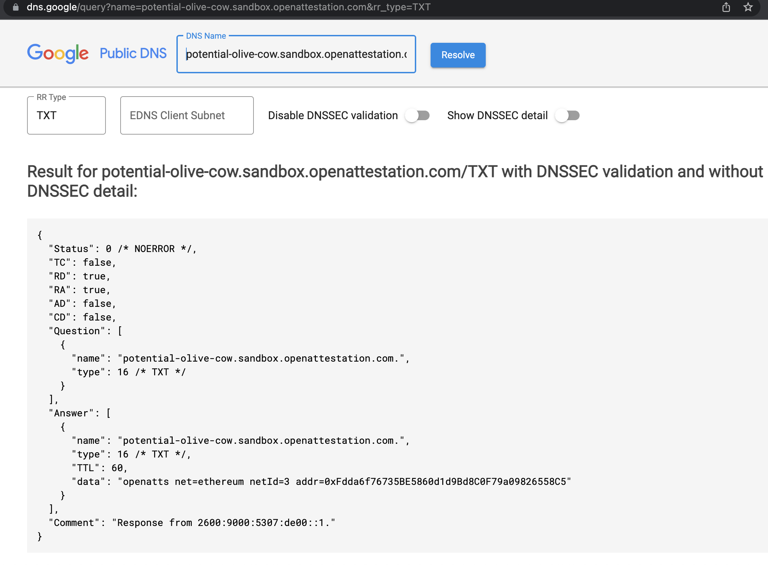Click the "AD": false line
The height and width of the screenshot is (565, 768).
click(x=83, y=304)
